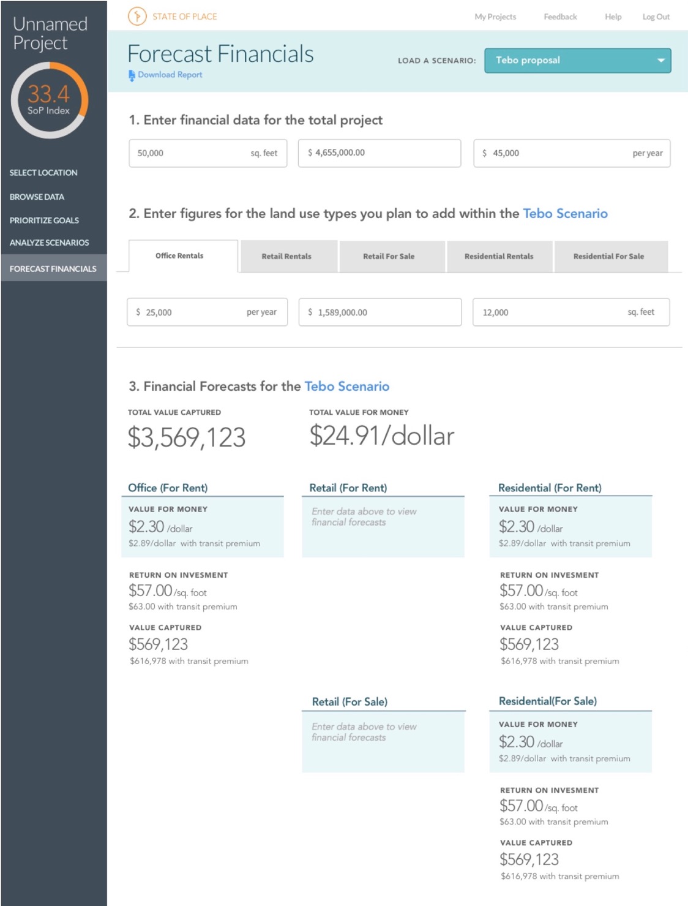688x906 pixels.
Task: Click the Tebo Scenario link in section 2
Action: point(565,213)
